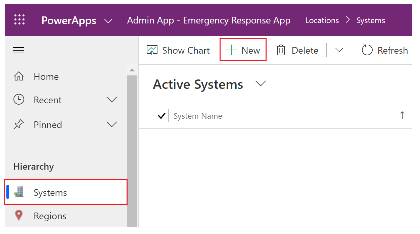
Task: Expand the Recent list chevron
Action: tap(111, 100)
